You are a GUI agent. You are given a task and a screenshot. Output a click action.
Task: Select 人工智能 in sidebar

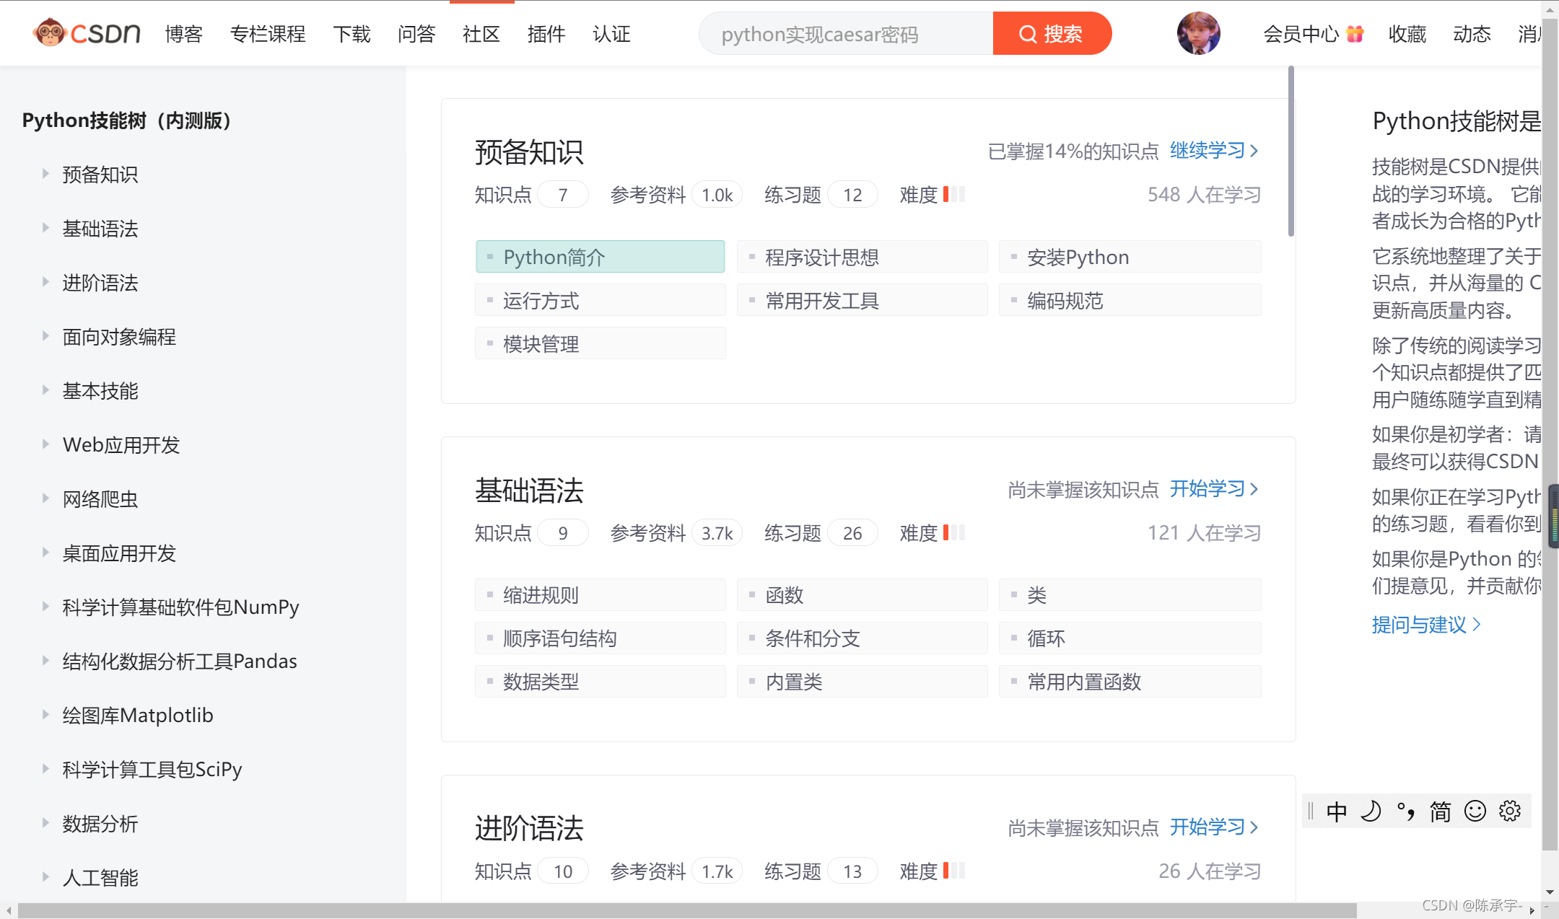(x=100, y=878)
